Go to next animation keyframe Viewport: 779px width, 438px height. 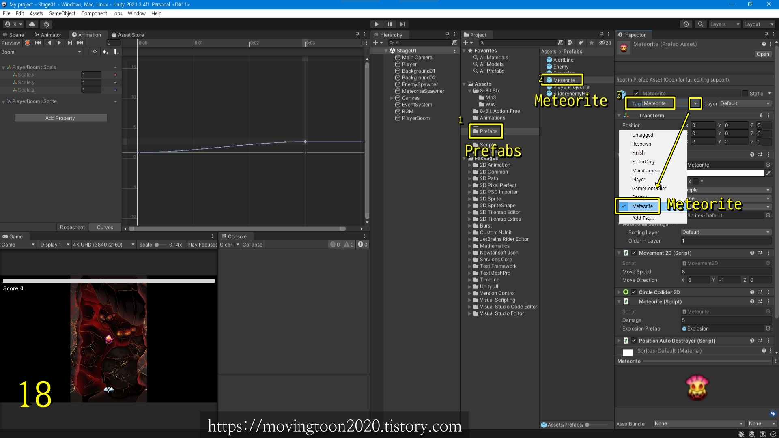(70, 43)
